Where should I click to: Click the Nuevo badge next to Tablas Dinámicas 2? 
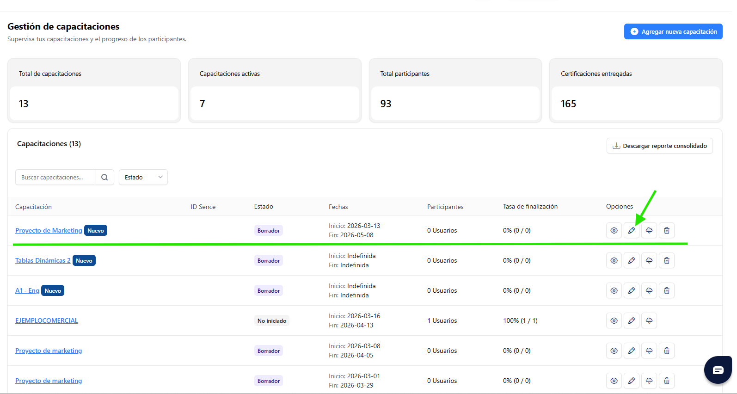pyautogui.click(x=84, y=260)
